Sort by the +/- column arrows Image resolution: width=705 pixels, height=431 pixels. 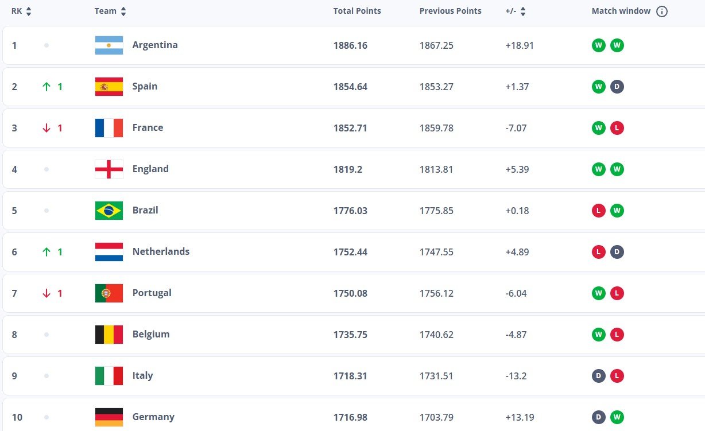[x=523, y=11]
